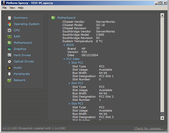
Task: Click the PCI Slot 3 designation value
Action: pyautogui.click(x=106, y=117)
